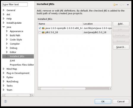Expand the Pydev node
Image resolution: width=133 pixels, height=108 pixels.
pos(4,77)
